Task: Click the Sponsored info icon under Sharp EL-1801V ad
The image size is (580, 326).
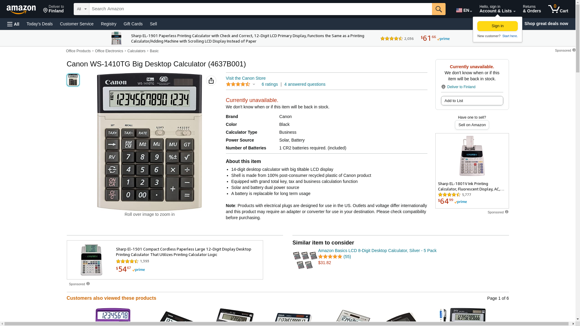Action: coord(507,212)
